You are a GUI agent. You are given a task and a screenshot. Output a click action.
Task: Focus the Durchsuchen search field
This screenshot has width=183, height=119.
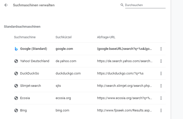click(x=145, y=5)
